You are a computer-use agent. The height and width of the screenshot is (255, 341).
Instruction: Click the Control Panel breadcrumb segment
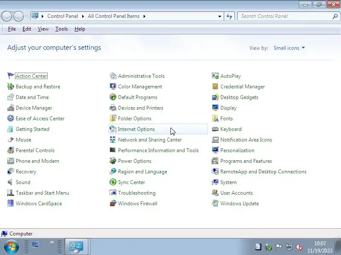(63, 16)
